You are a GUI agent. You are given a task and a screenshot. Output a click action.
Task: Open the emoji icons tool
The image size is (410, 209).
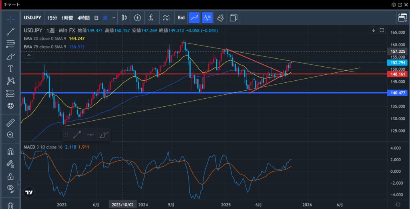(11, 105)
